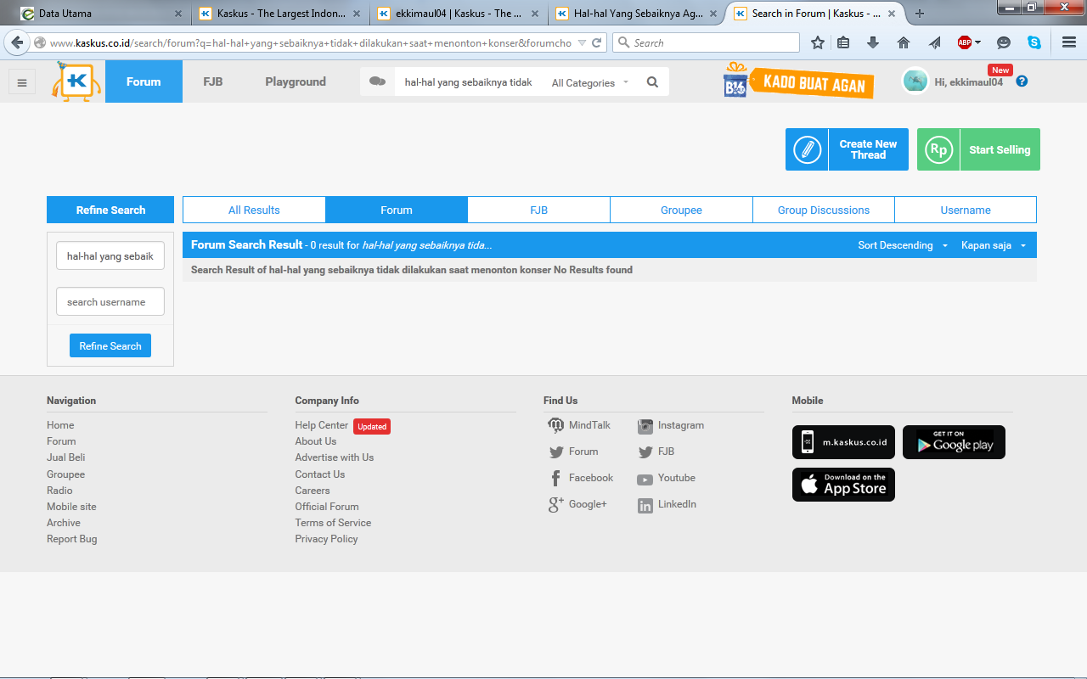Open the Kado Buat Agan banner
This screenshot has width=1087, height=679.
798,81
